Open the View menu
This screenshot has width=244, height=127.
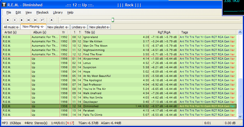[29, 12]
